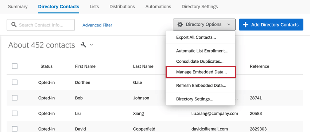Click the wrench tools icon beside contacts count

click(x=84, y=45)
